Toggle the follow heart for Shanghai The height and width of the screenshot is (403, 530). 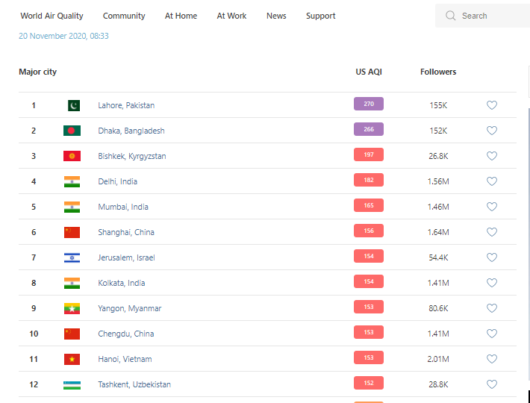[492, 232]
